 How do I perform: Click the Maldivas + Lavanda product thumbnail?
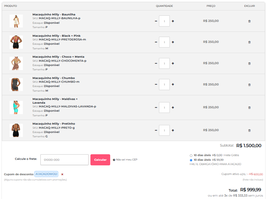[x=16, y=107]
